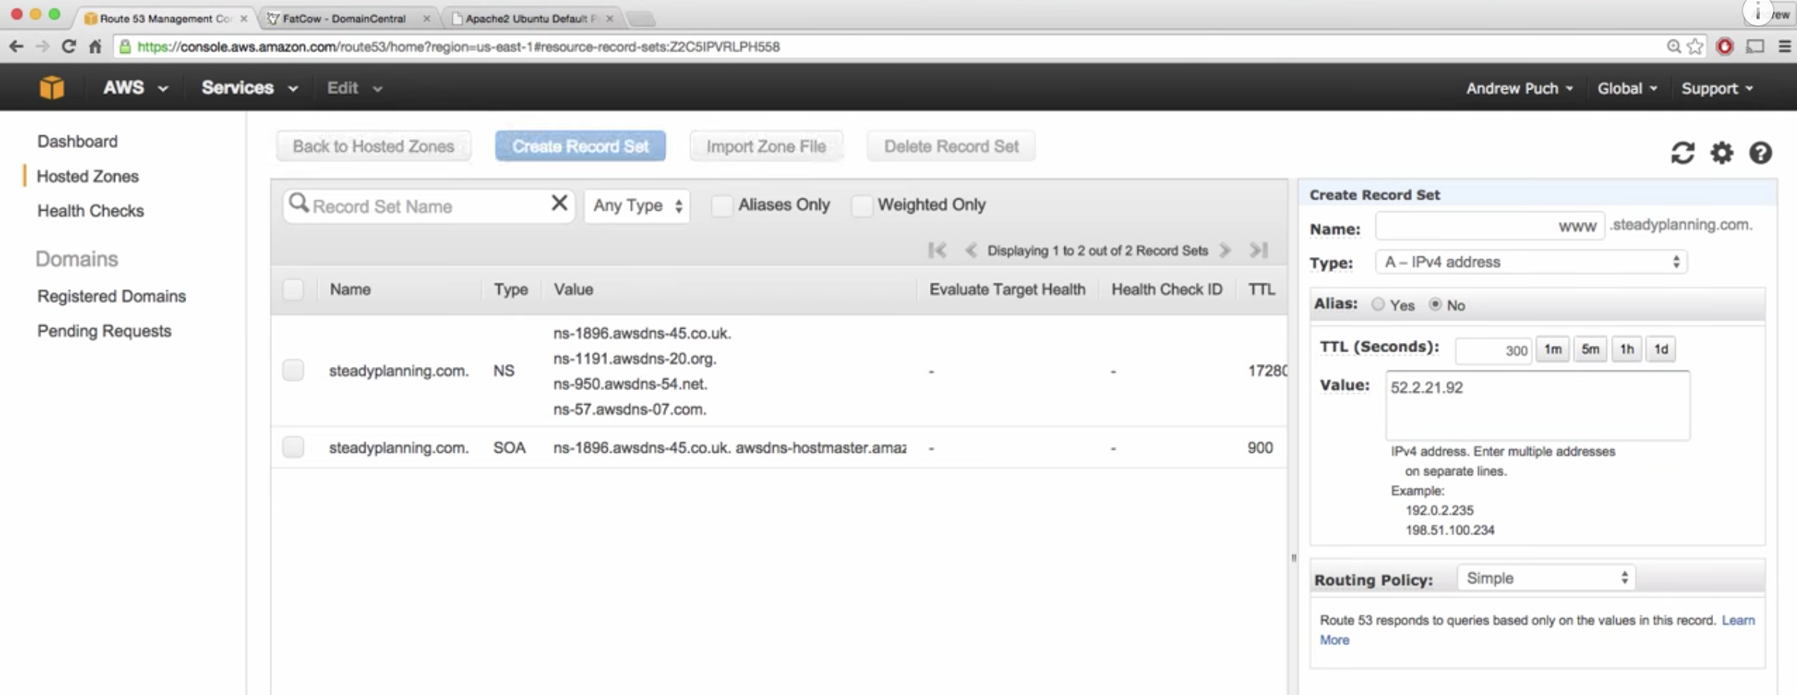Image resolution: width=1797 pixels, height=695 pixels.
Task: Click browser home icon
Action: (95, 46)
